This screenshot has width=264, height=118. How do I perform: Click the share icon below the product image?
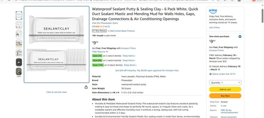87,87
